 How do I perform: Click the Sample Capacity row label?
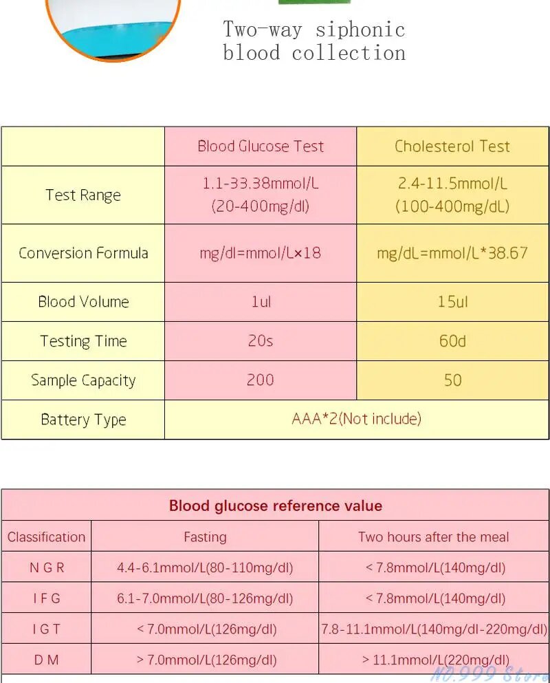point(83,380)
